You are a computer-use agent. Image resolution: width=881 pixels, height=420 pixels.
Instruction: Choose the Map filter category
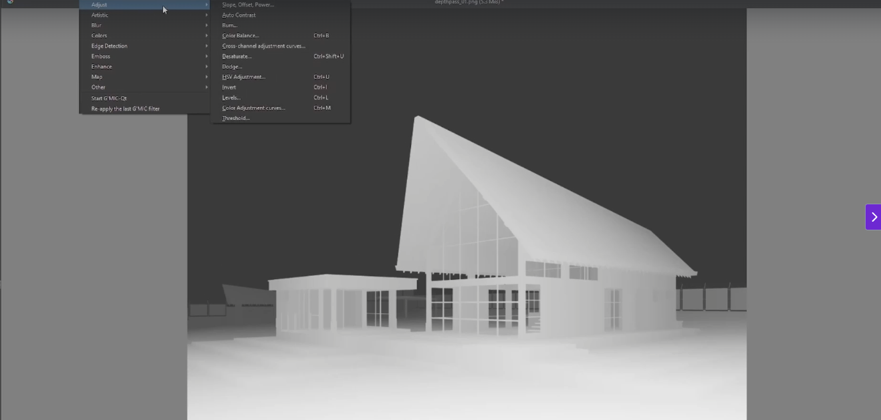point(97,77)
